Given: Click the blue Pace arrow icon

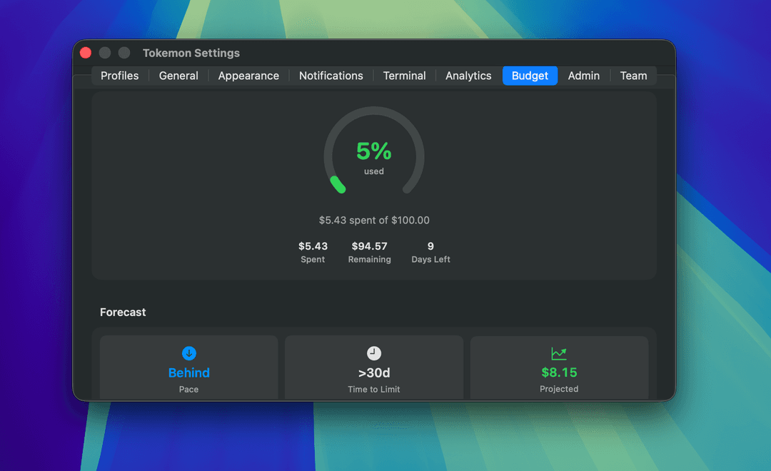Looking at the screenshot, I should click(x=188, y=353).
